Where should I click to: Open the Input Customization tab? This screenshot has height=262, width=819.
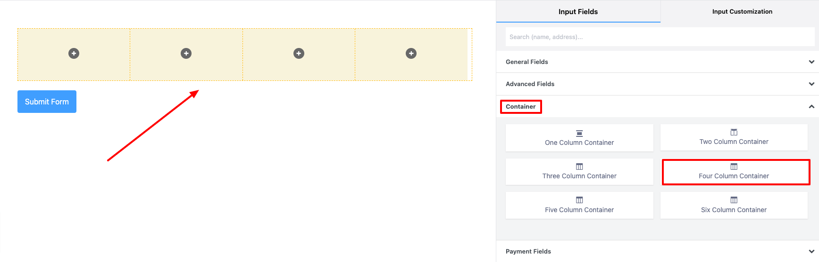(742, 11)
